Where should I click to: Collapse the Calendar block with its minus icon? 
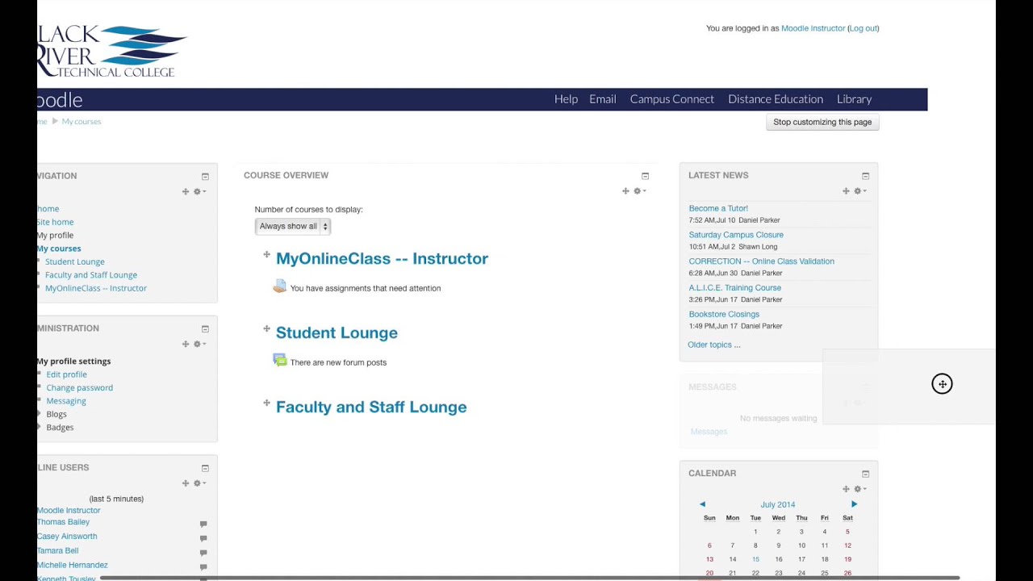865,474
